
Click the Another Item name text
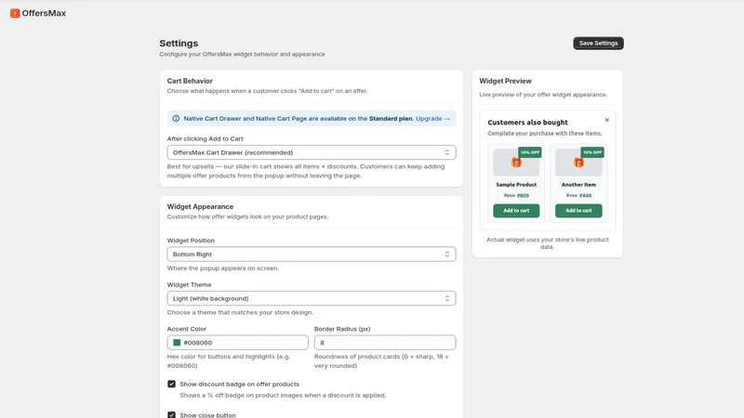click(x=578, y=185)
